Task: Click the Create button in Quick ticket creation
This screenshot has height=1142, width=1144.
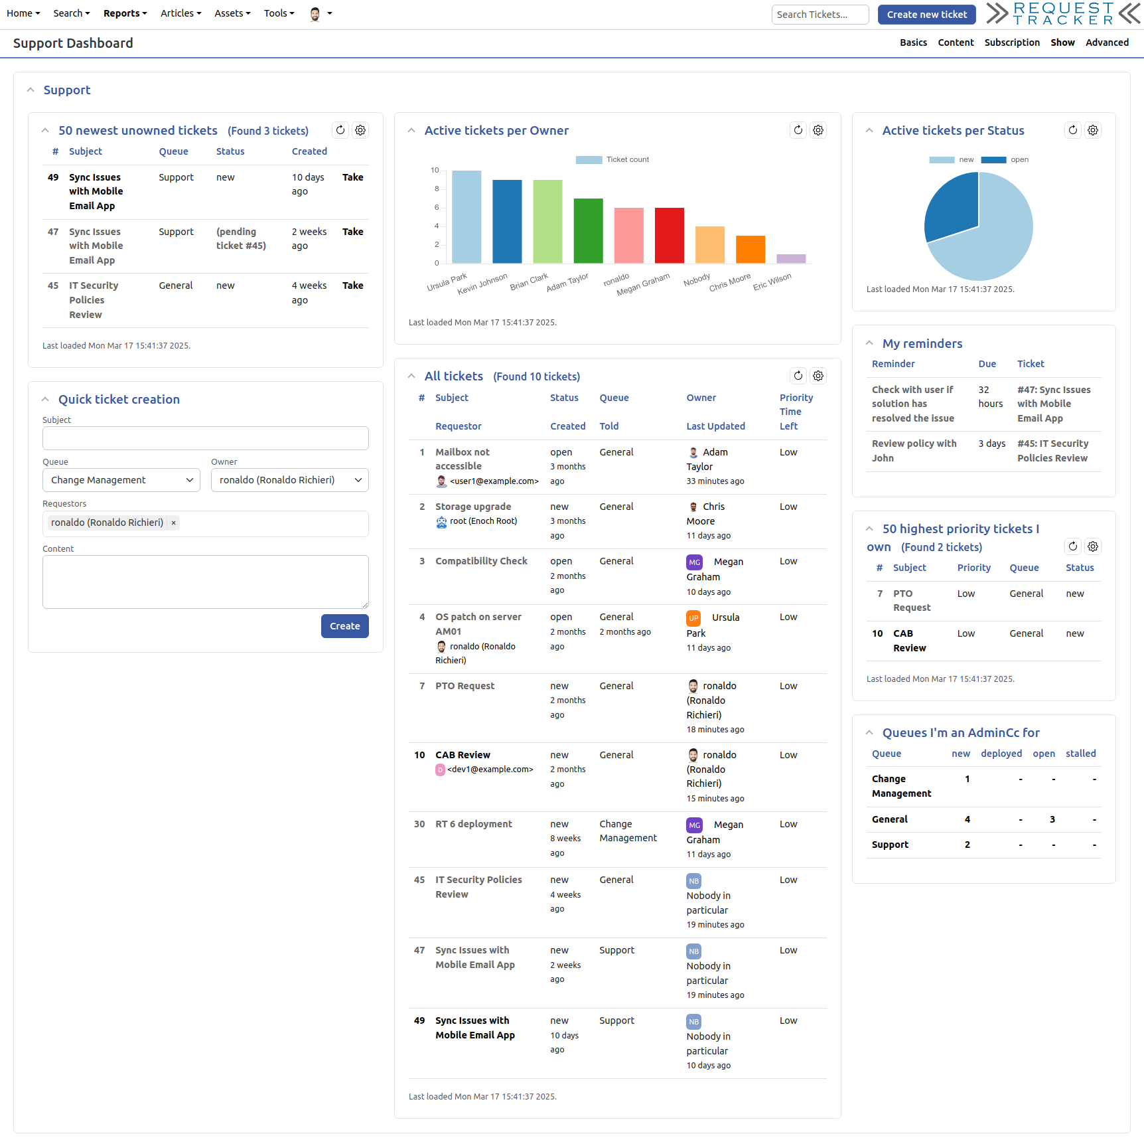Action: (345, 626)
